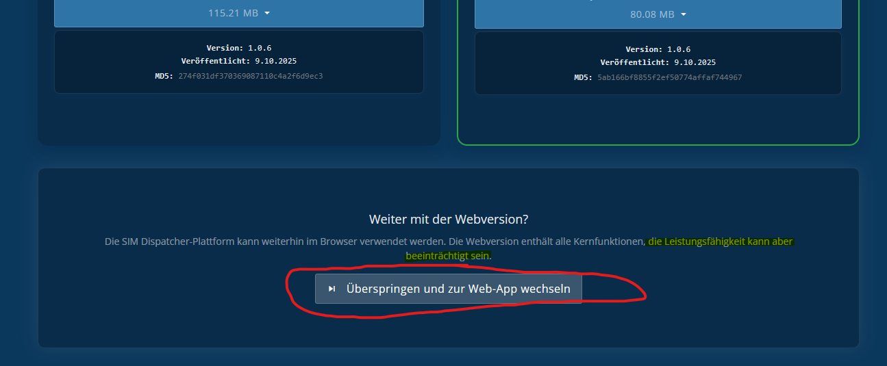Image resolution: width=887 pixels, height=366 pixels.
Task: Click the 'Veröffentlicht: 9.10.2025' line in the right card
Action: 658,62
